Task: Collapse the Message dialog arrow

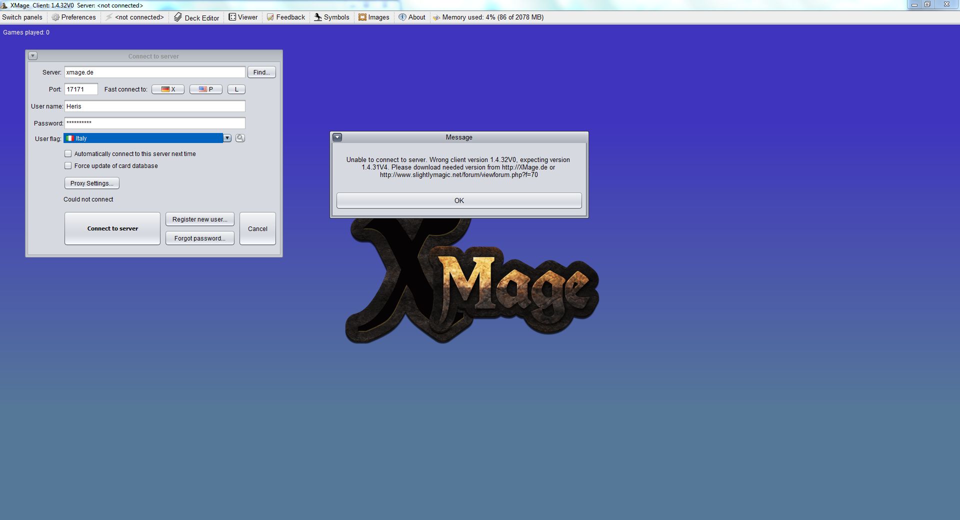Action: [337, 137]
